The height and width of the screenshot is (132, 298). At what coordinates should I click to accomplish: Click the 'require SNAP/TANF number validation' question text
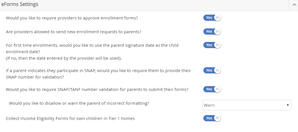pos(97,90)
